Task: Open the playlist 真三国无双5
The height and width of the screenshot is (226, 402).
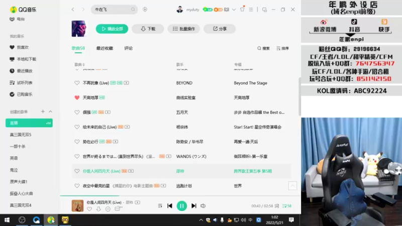Action: [x=21, y=135]
